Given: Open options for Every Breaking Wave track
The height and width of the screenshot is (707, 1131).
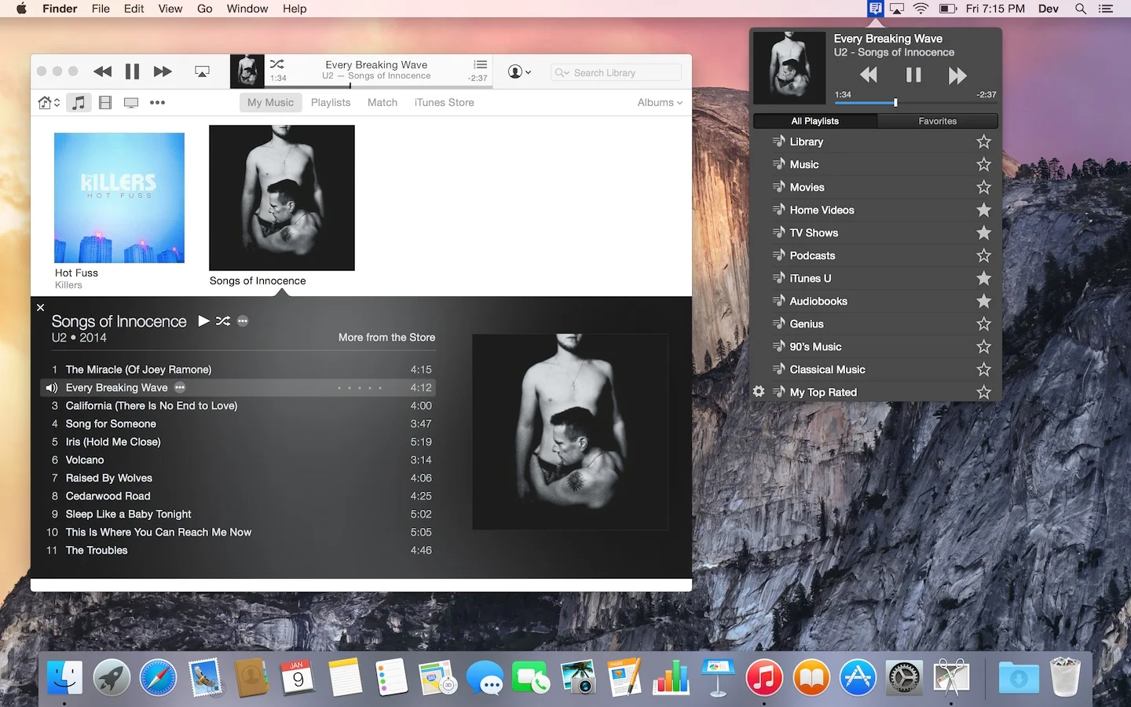Looking at the screenshot, I should [x=180, y=387].
